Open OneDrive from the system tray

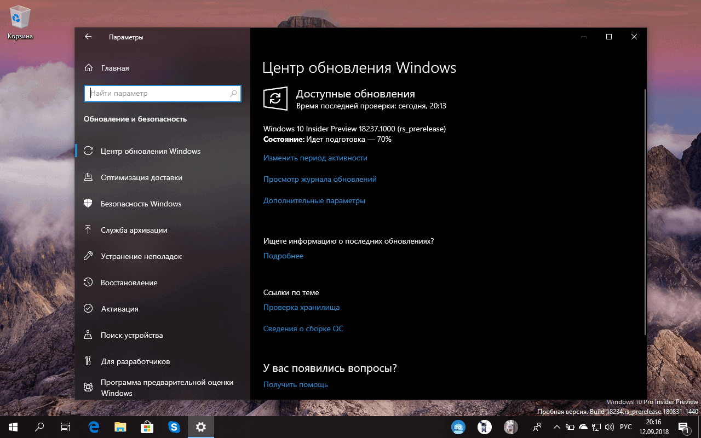coord(582,427)
